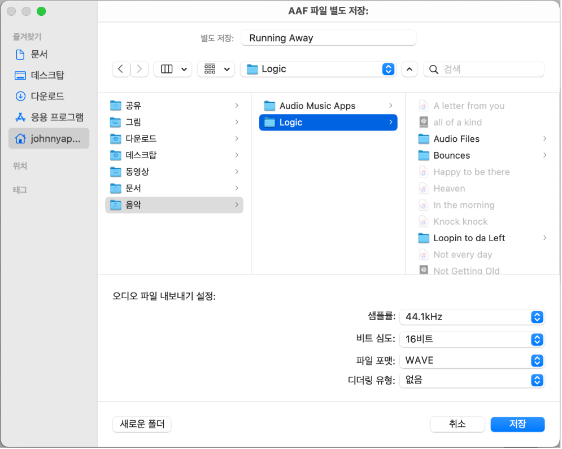
Task: Click the 저장 button
Action: pos(517,425)
